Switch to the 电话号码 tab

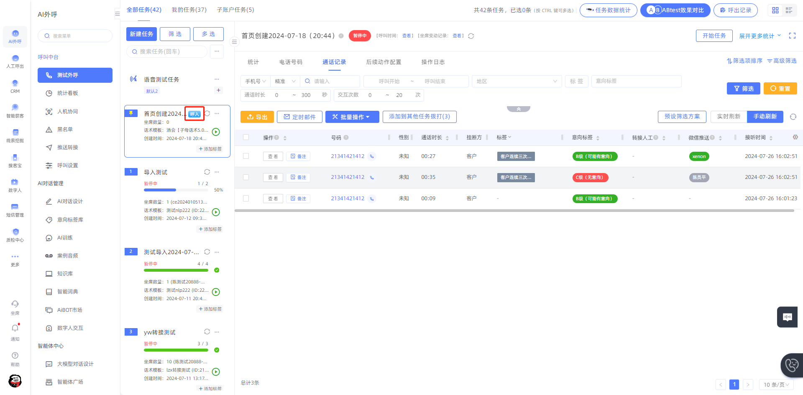(x=291, y=62)
